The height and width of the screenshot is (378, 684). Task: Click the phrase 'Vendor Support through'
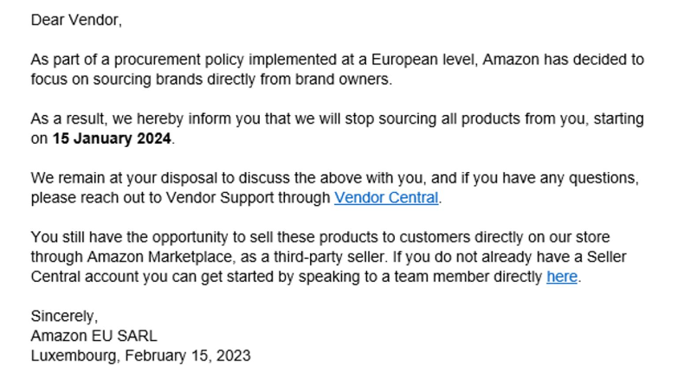(x=248, y=197)
